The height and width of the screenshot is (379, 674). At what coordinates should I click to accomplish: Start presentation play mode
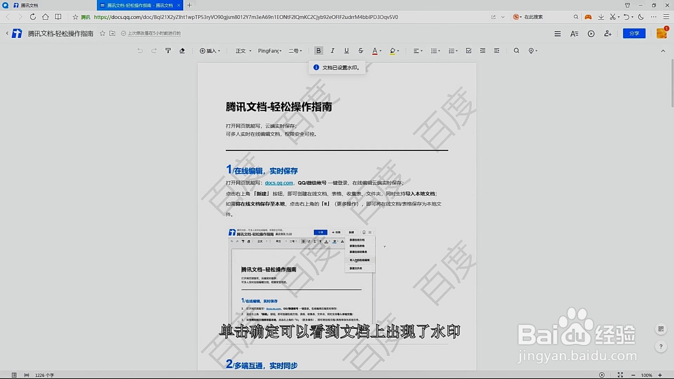(x=591, y=34)
